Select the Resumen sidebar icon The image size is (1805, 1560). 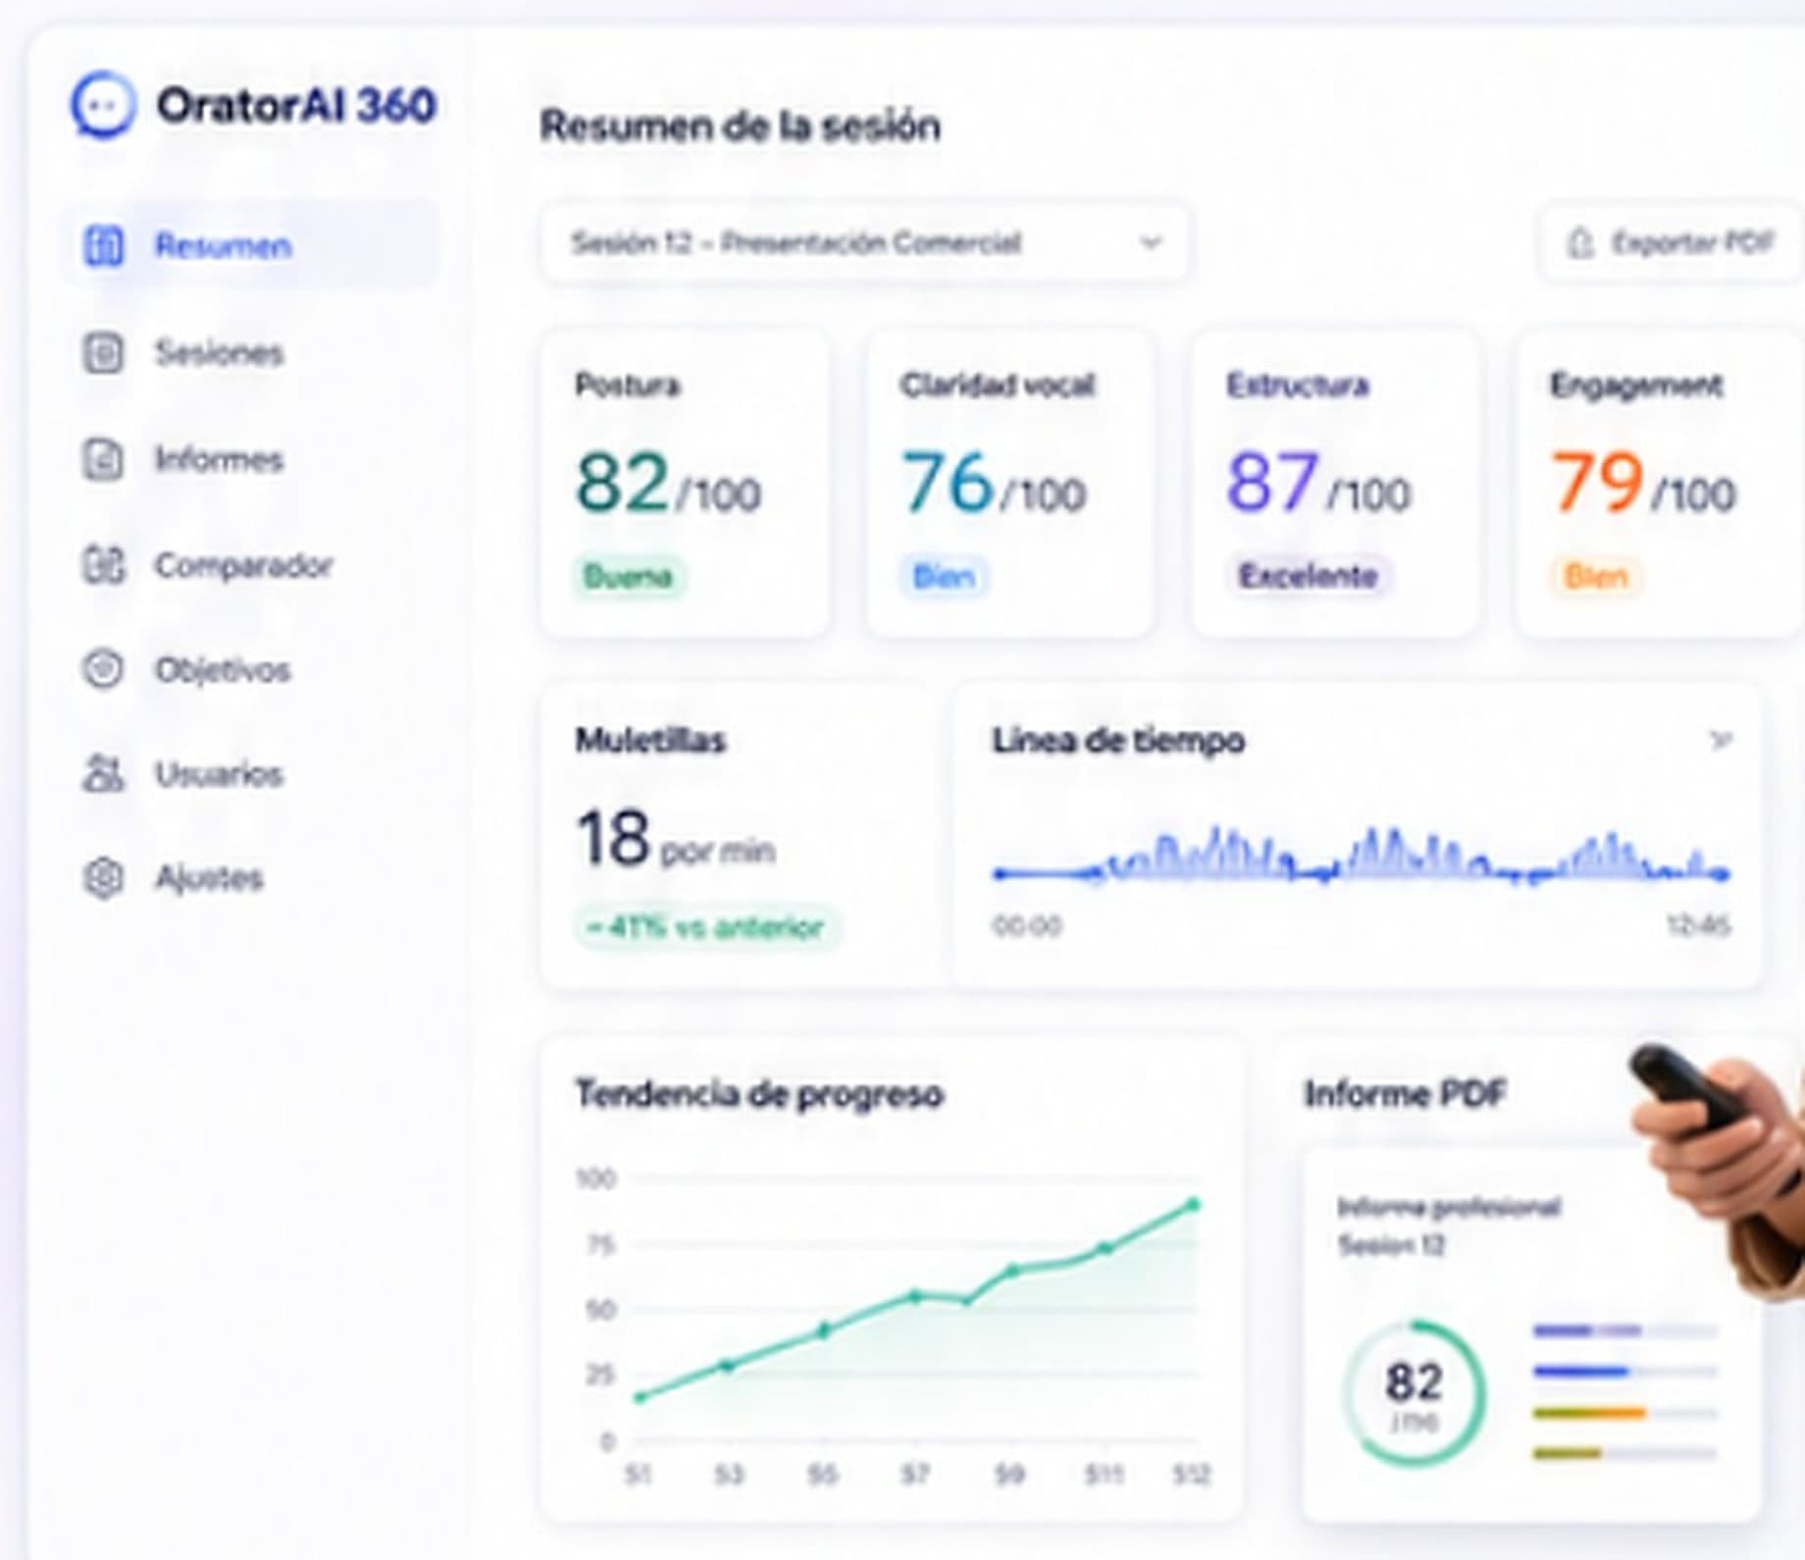[103, 245]
